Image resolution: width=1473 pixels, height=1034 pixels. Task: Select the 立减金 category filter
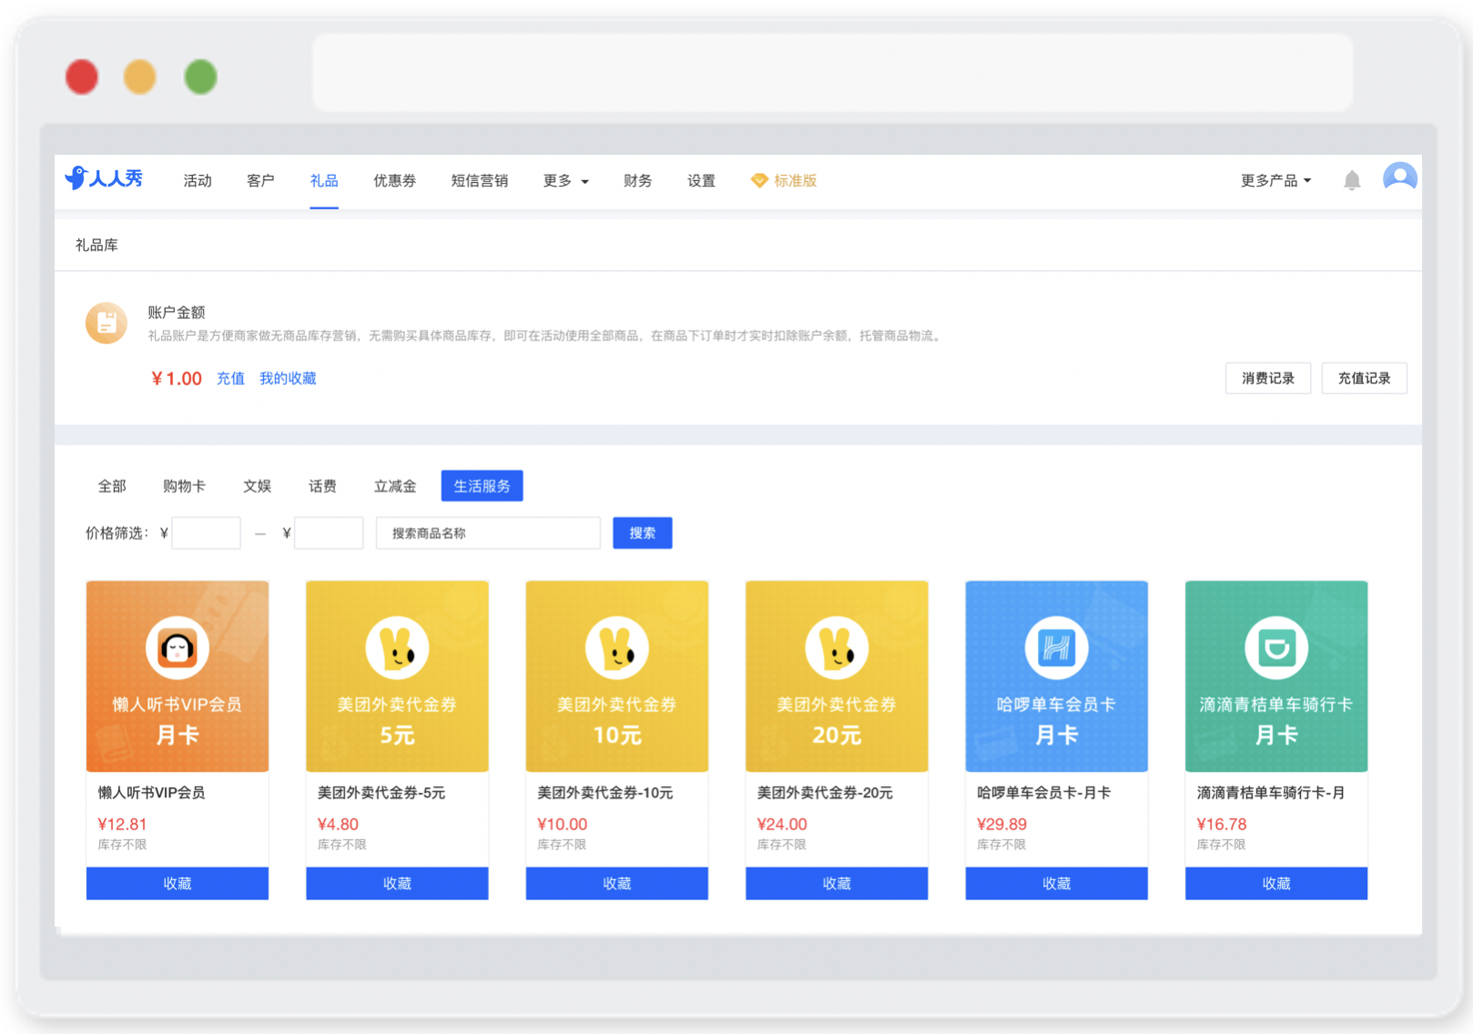[395, 486]
